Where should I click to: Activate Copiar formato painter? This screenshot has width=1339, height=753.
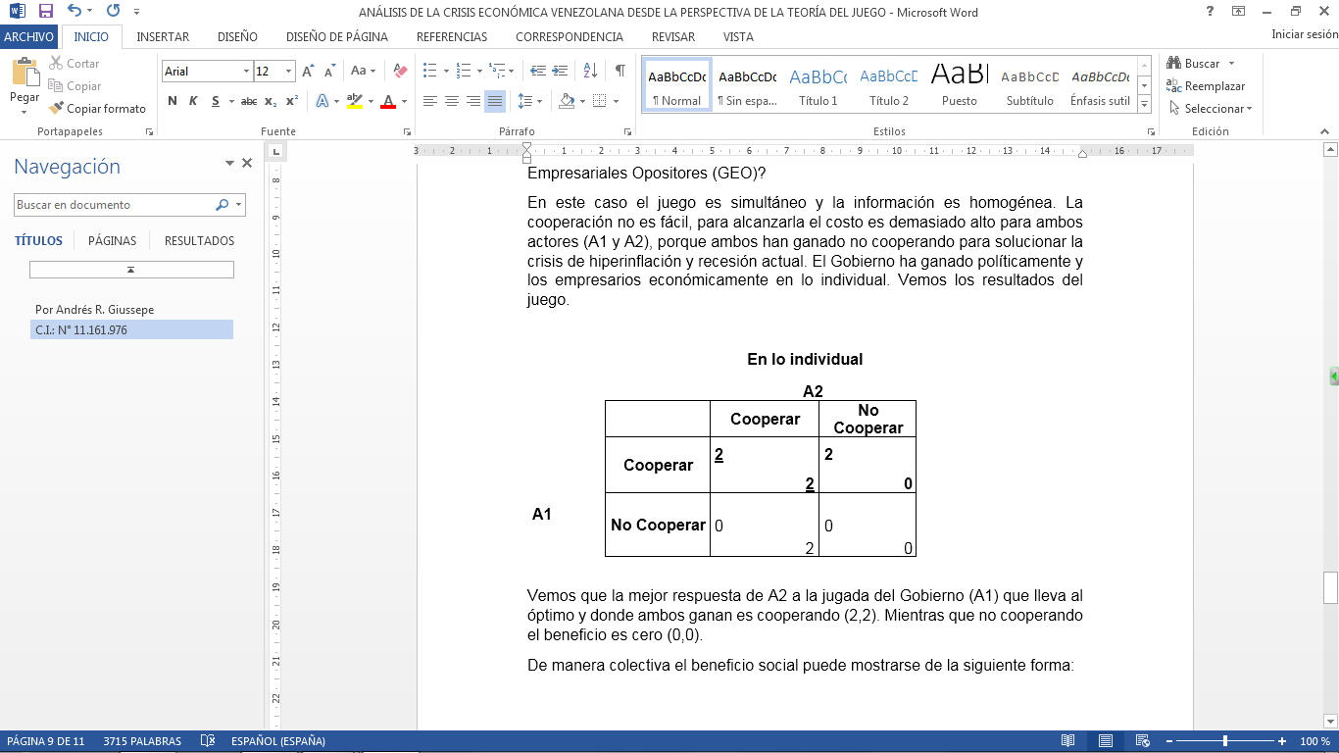click(x=97, y=109)
